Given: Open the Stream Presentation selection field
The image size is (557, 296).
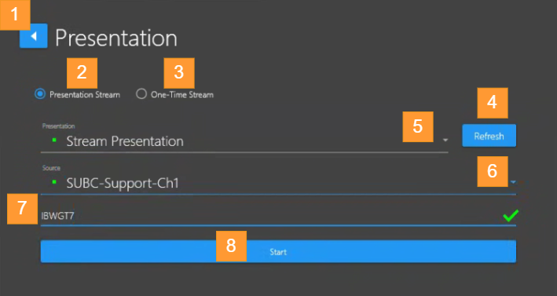Looking at the screenshot, I should pyautogui.click(x=244, y=141).
